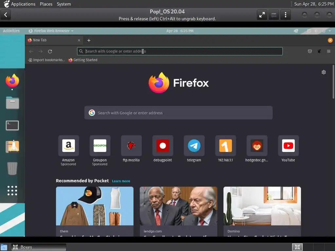
Task: Open the Domino Pocket story card
Action: pyautogui.click(x=262, y=211)
